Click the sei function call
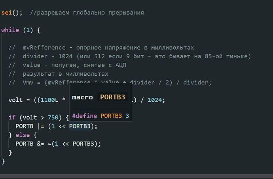 tap(7, 13)
